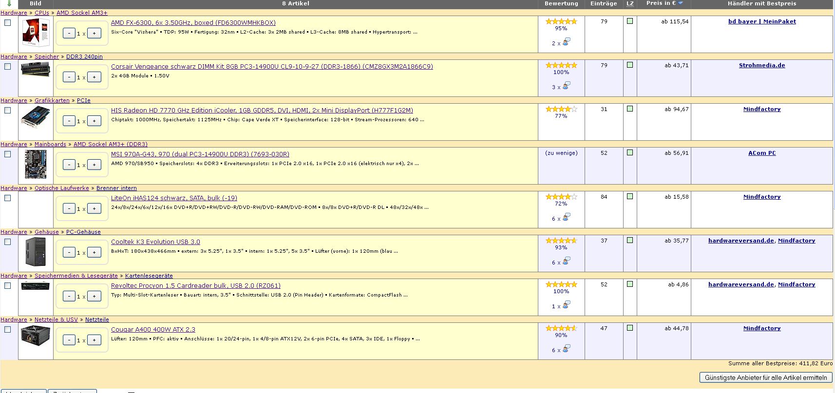Tick the LZ checkbox for Cougar A400

630,328
